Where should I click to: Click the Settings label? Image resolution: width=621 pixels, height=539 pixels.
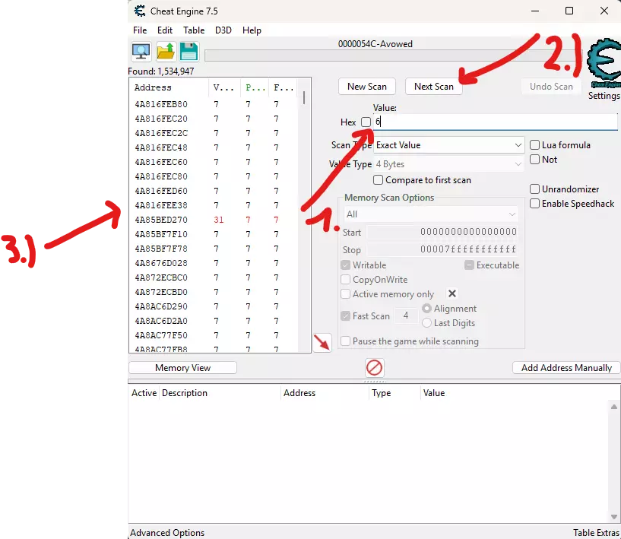[x=604, y=96]
